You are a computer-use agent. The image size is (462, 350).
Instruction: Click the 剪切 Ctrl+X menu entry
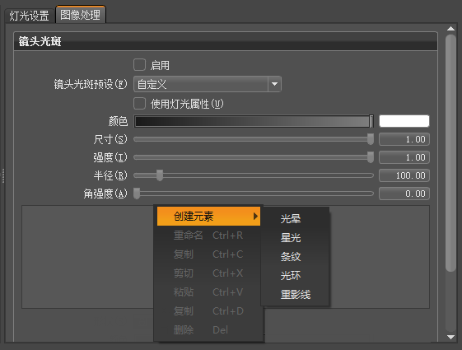pos(208,273)
